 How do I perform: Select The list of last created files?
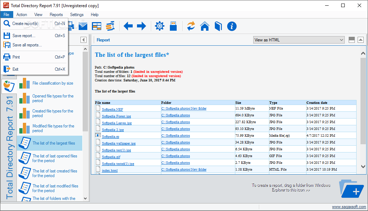(x=49, y=173)
